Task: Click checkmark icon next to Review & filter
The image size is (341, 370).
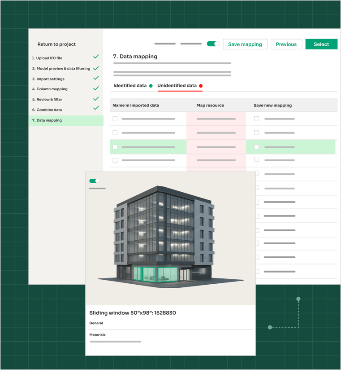Action: 96,99
